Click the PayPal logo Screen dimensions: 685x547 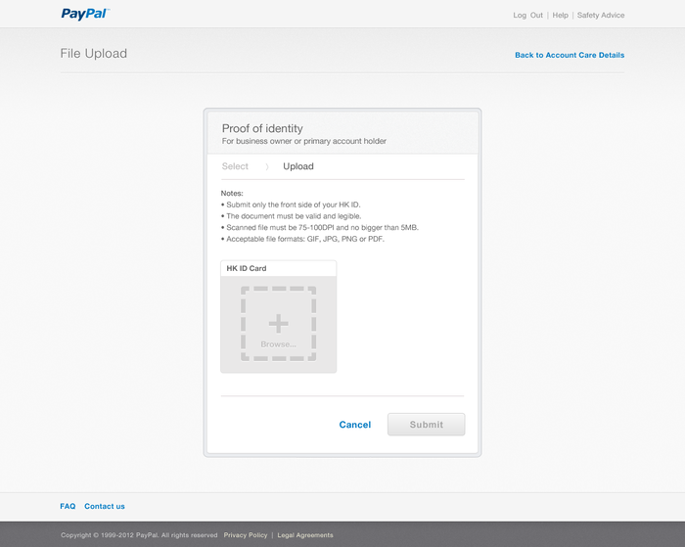click(85, 14)
